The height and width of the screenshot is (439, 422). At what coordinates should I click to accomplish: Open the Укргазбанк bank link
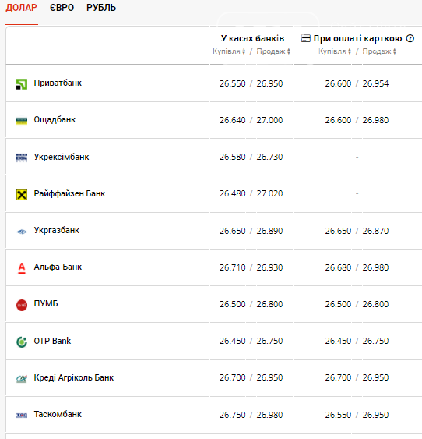[x=57, y=230]
